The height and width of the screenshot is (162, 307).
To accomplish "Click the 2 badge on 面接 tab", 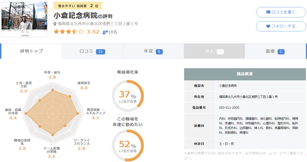I will pos(281,52).
